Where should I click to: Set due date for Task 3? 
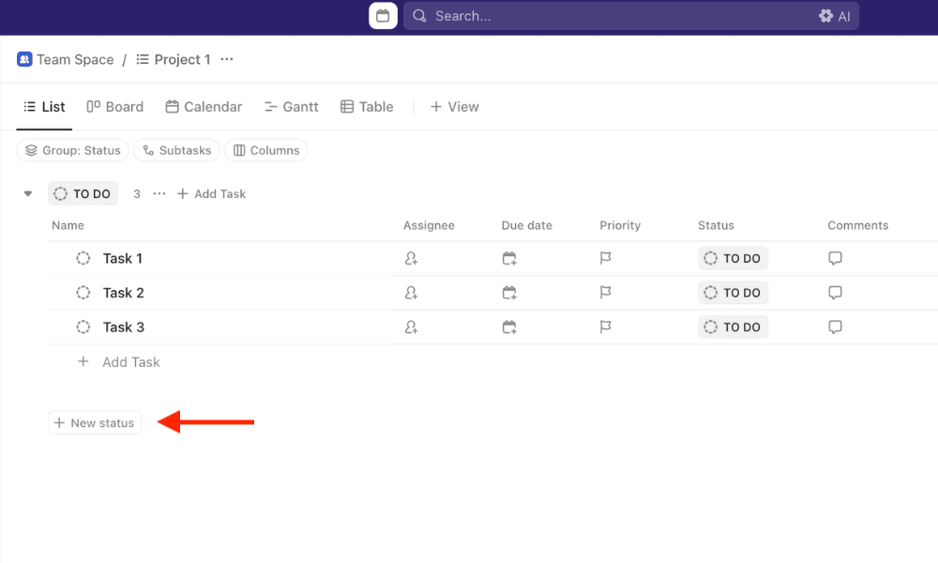point(509,327)
